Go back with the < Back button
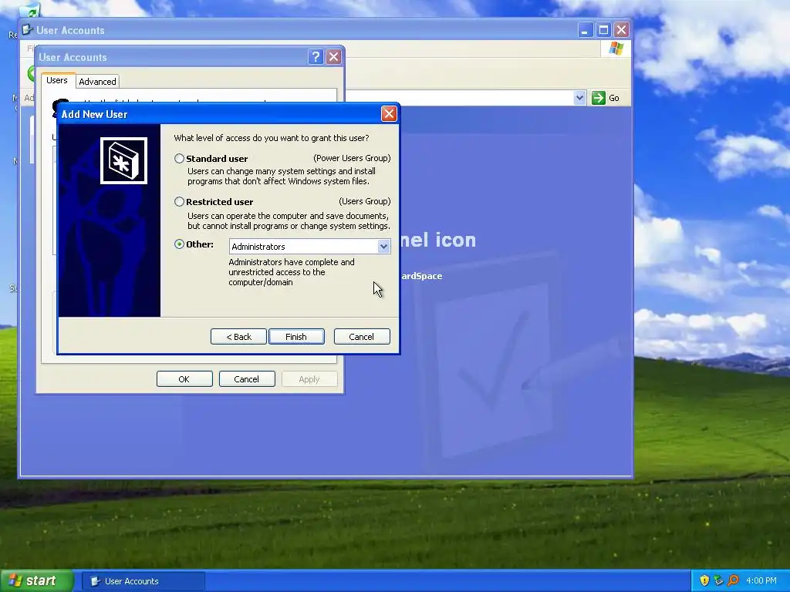This screenshot has height=592, width=790. click(x=238, y=337)
